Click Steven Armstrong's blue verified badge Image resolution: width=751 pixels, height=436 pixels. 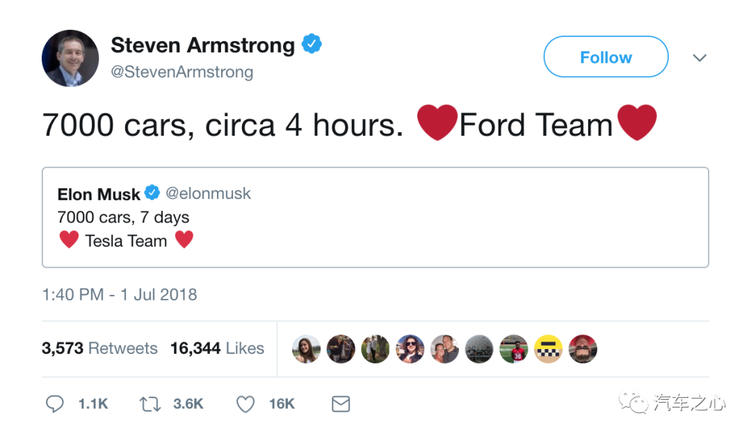[312, 45]
